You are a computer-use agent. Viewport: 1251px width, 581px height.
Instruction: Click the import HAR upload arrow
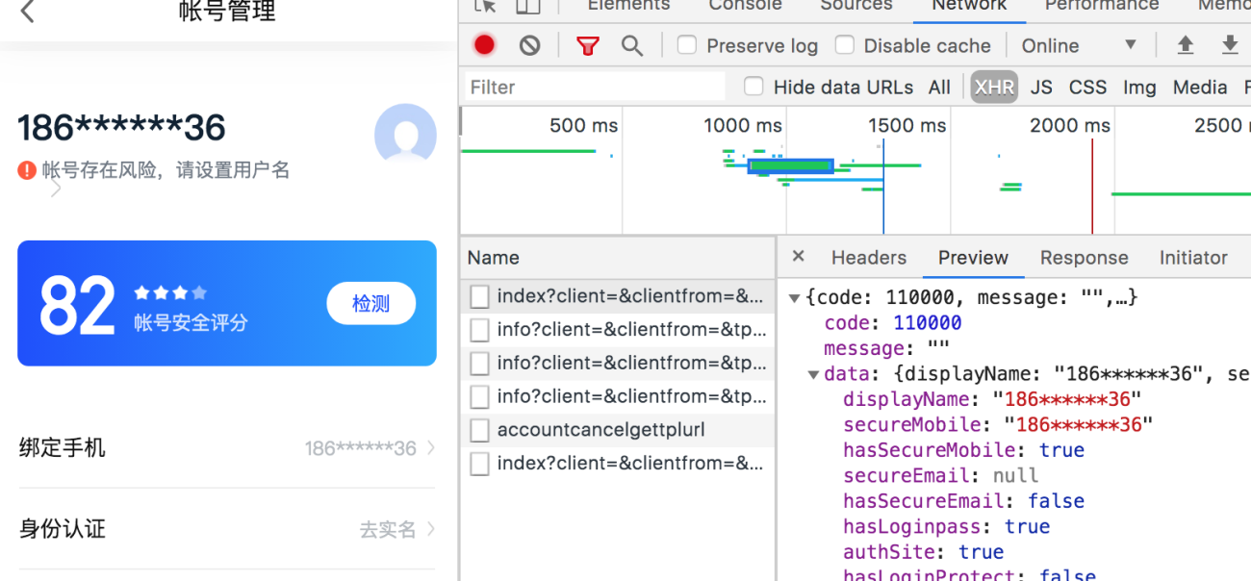click(x=1186, y=45)
